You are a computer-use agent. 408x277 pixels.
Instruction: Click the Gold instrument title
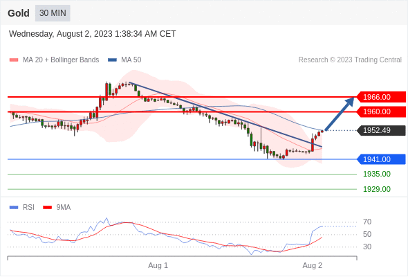coord(19,13)
